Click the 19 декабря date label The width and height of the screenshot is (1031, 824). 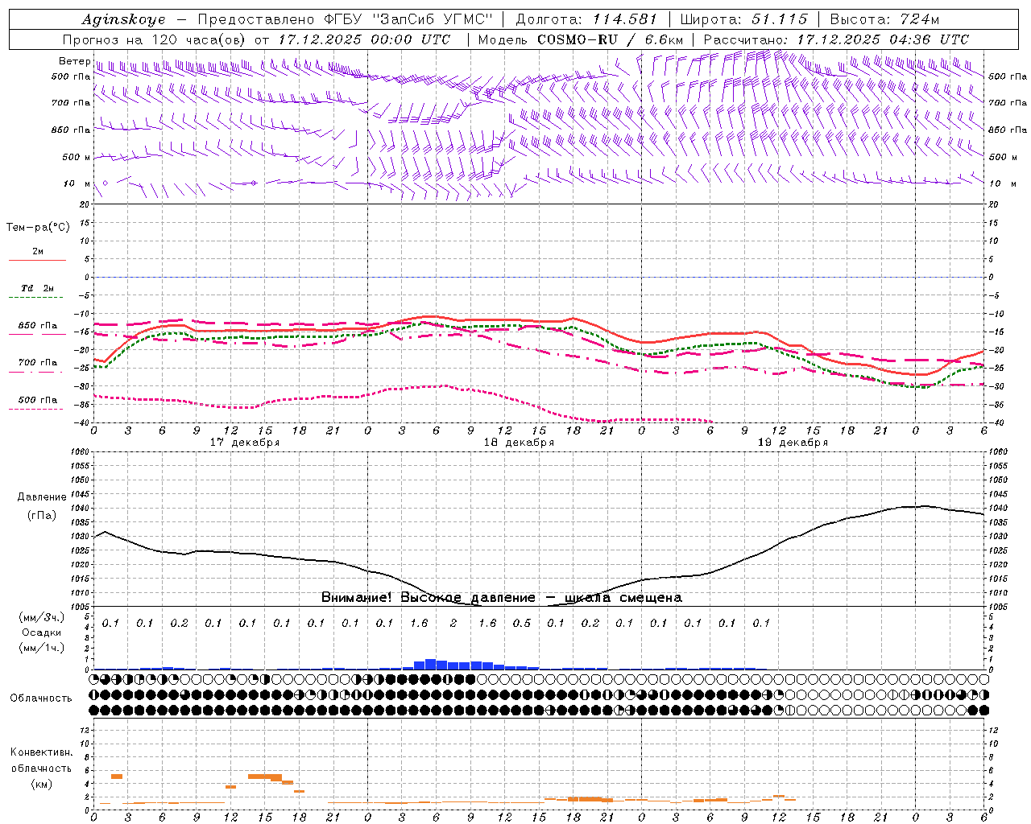pyautogui.click(x=793, y=443)
